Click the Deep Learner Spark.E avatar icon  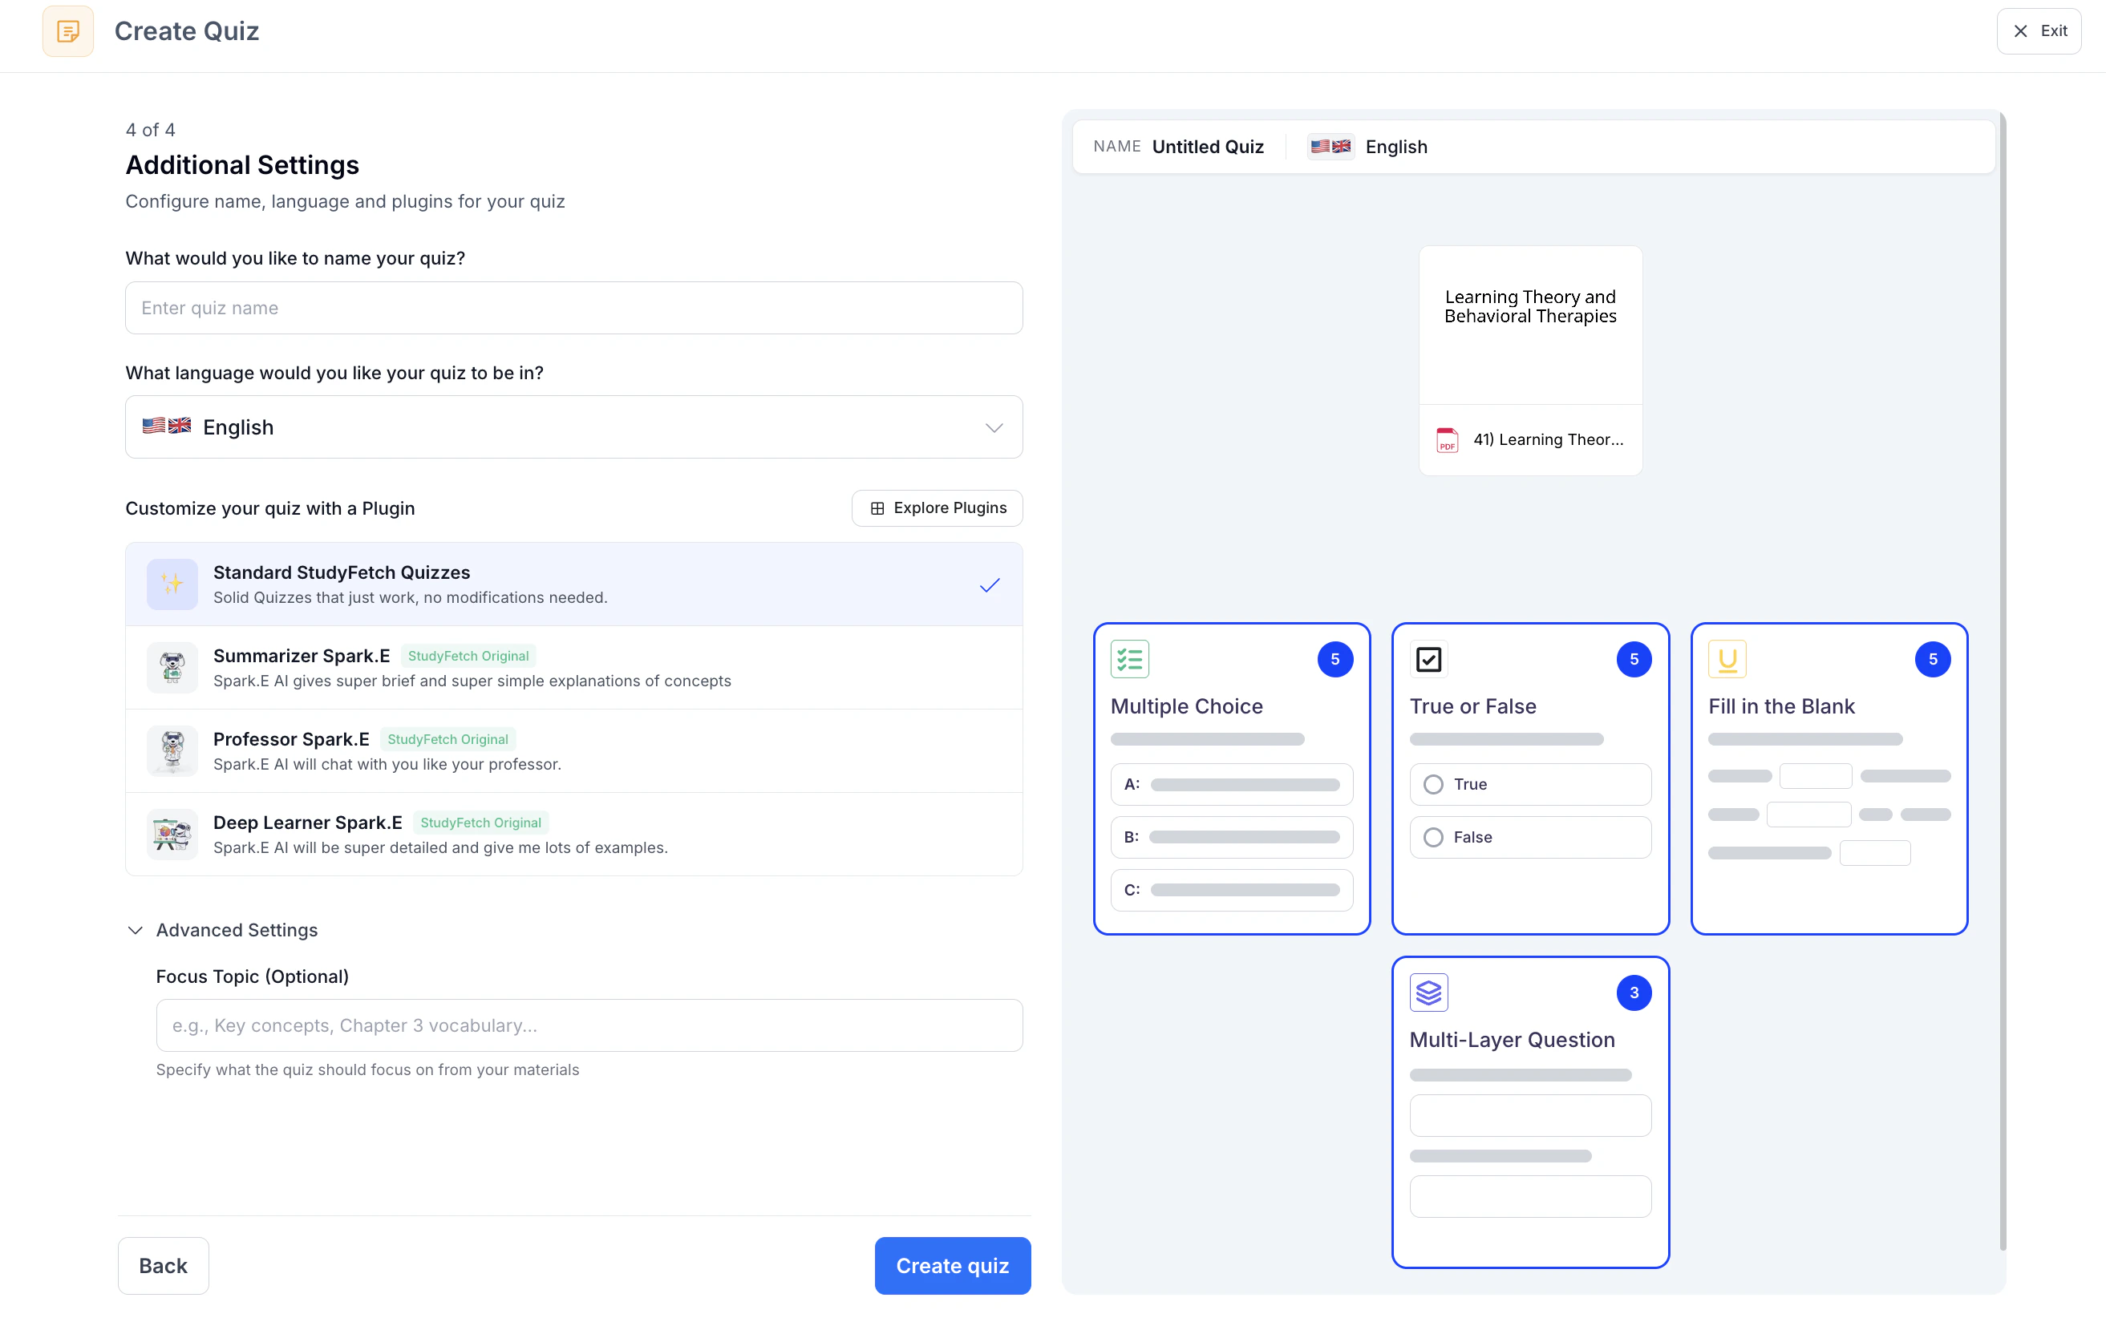point(172,835)
